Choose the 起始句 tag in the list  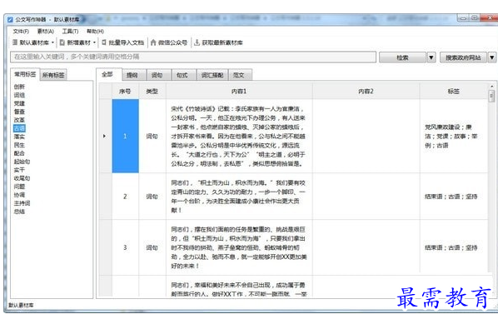point(22,162)
